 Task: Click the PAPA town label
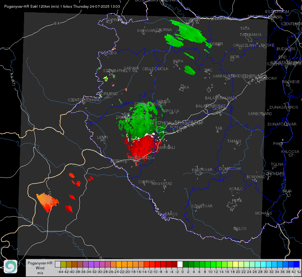click(x=178, y=61)
